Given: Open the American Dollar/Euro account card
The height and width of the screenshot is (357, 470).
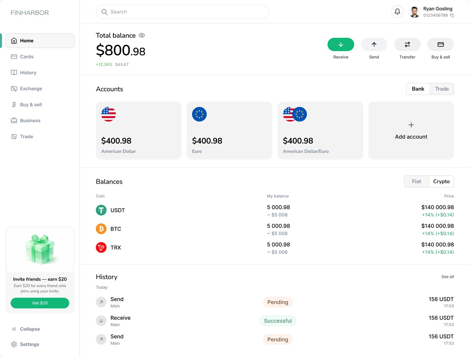Looking at the screenshot, I should pos(320,130).
